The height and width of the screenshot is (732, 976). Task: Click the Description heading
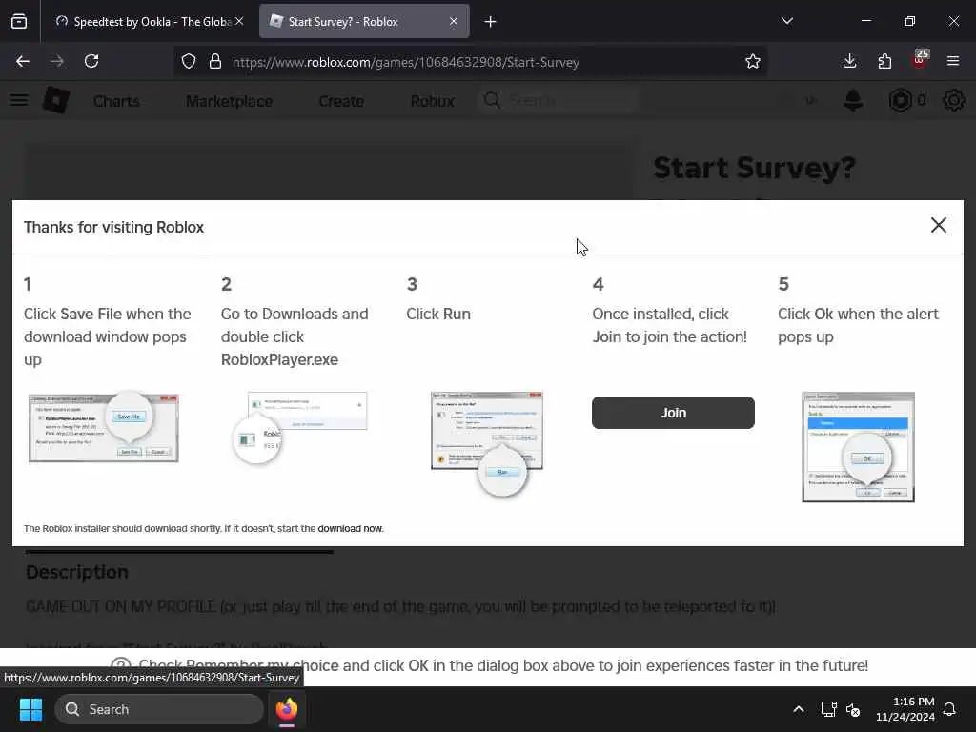[77, 572]
